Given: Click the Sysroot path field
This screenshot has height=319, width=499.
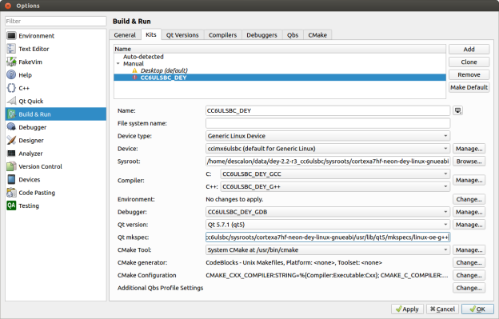Looking at the screenshot, I should point(328,161).
